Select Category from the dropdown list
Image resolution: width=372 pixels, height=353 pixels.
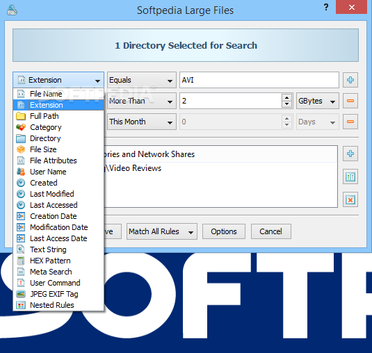click(x=58, y=127)
